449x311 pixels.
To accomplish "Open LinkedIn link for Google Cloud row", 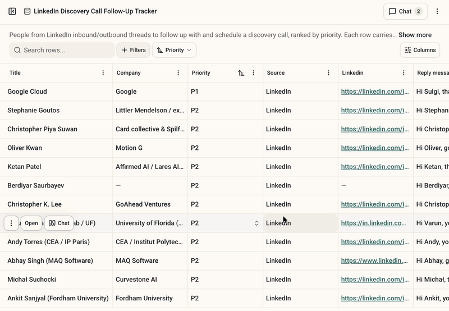I will coord(375,92).
